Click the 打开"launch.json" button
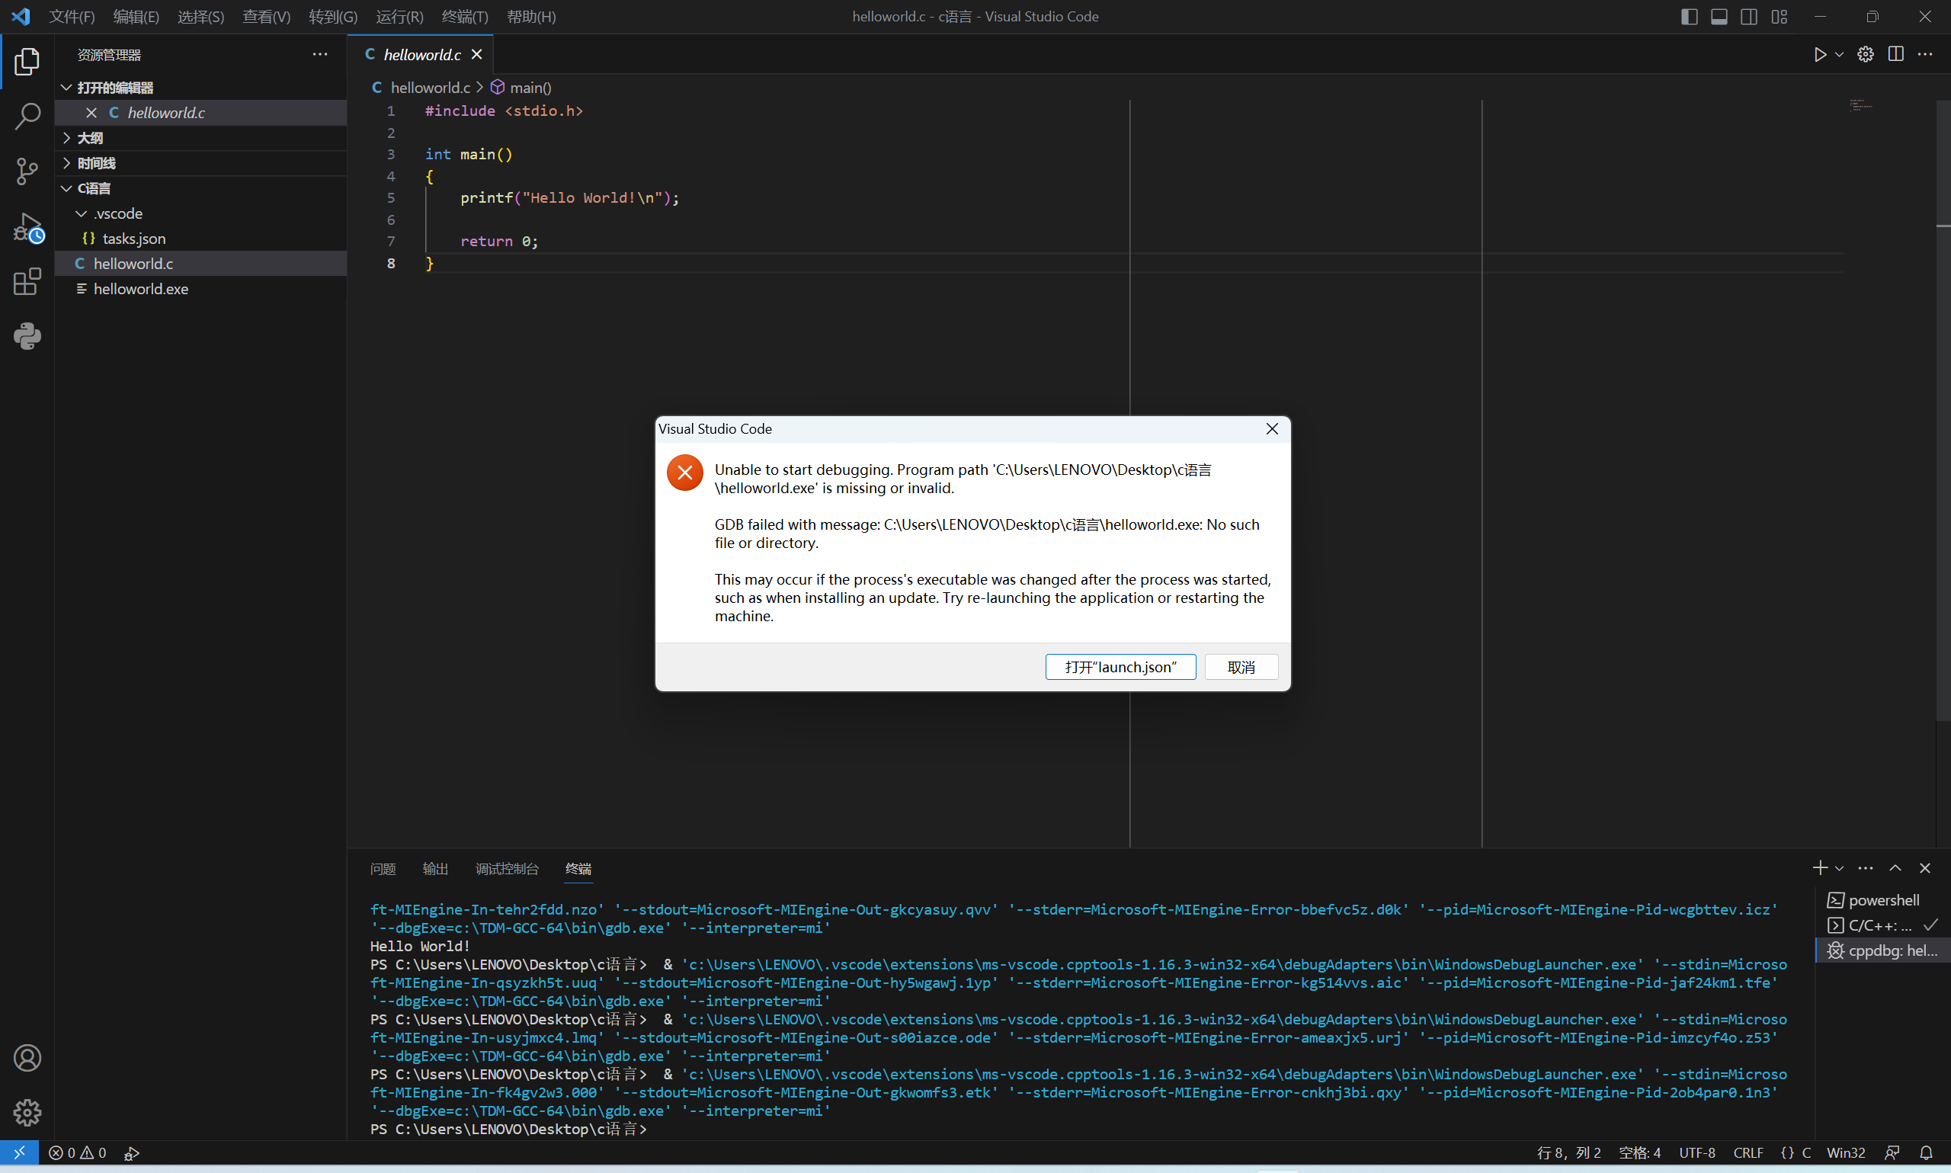The image size is (1951, 1173). point(1120,667)
